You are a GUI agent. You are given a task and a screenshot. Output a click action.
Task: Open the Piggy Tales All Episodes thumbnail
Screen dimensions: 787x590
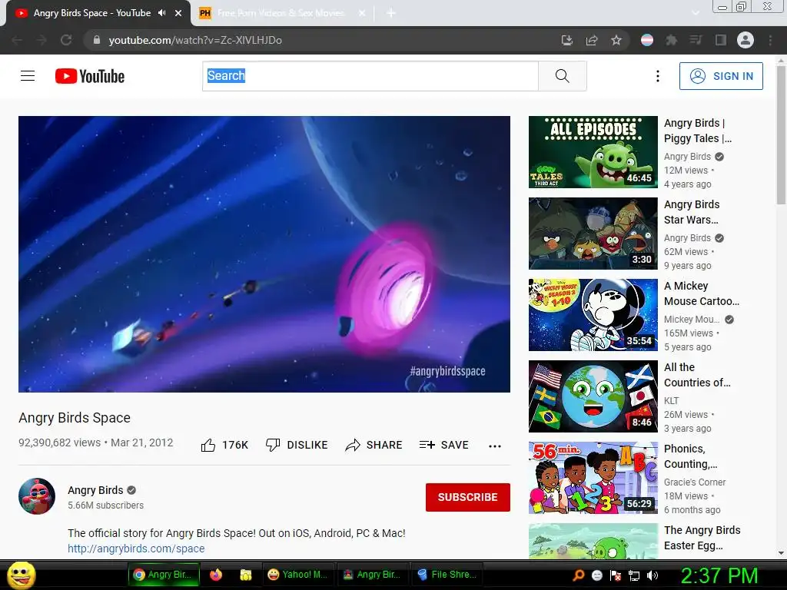(593, 152)
